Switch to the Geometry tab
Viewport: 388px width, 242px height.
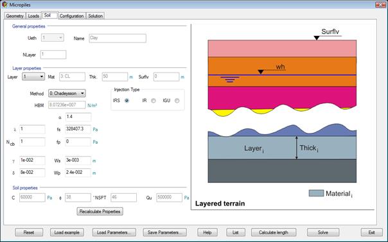pyautogui.click(x=15, y=16)
